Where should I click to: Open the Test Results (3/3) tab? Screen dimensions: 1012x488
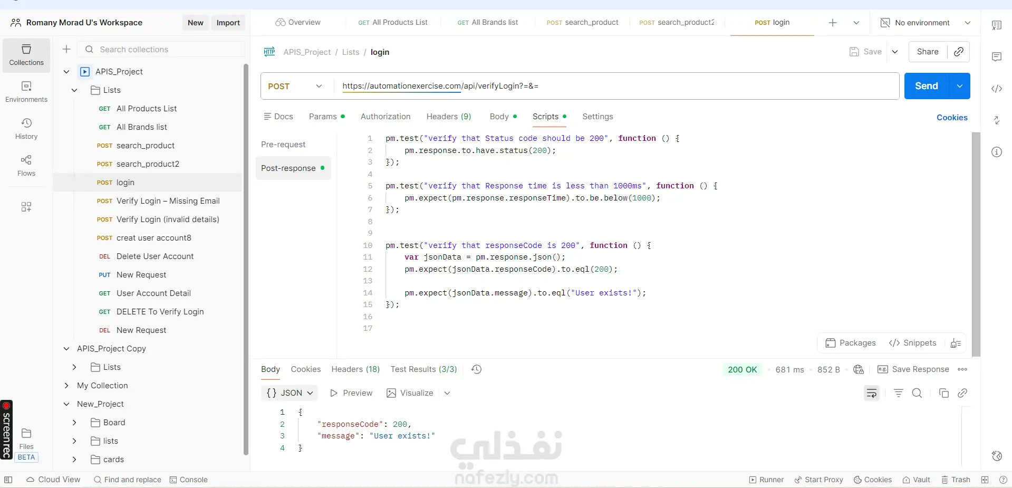pyautogui.click(x=423, y=369)
